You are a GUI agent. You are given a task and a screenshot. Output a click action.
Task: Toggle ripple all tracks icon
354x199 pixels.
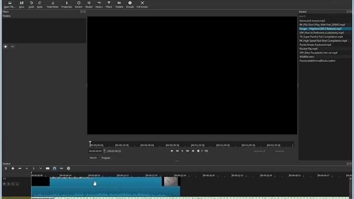click(x=69, y=168)
